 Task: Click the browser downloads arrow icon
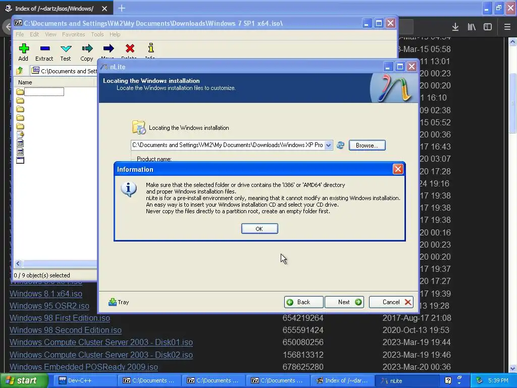click(455, 27)
